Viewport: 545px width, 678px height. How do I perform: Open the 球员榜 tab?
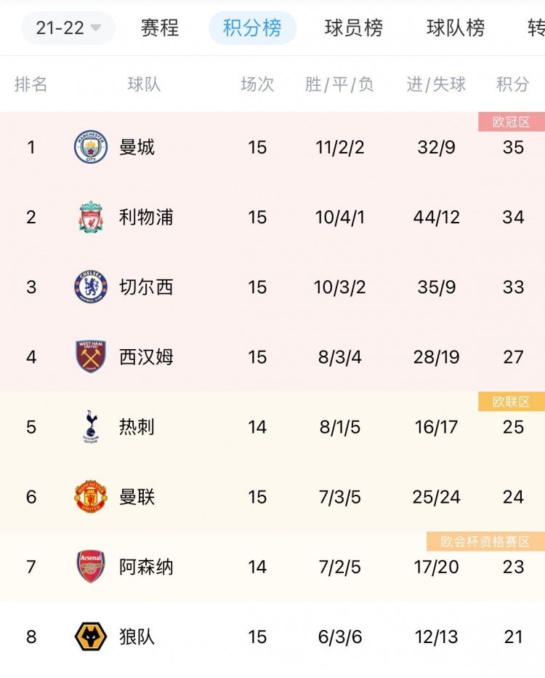(x=354, y=28)
